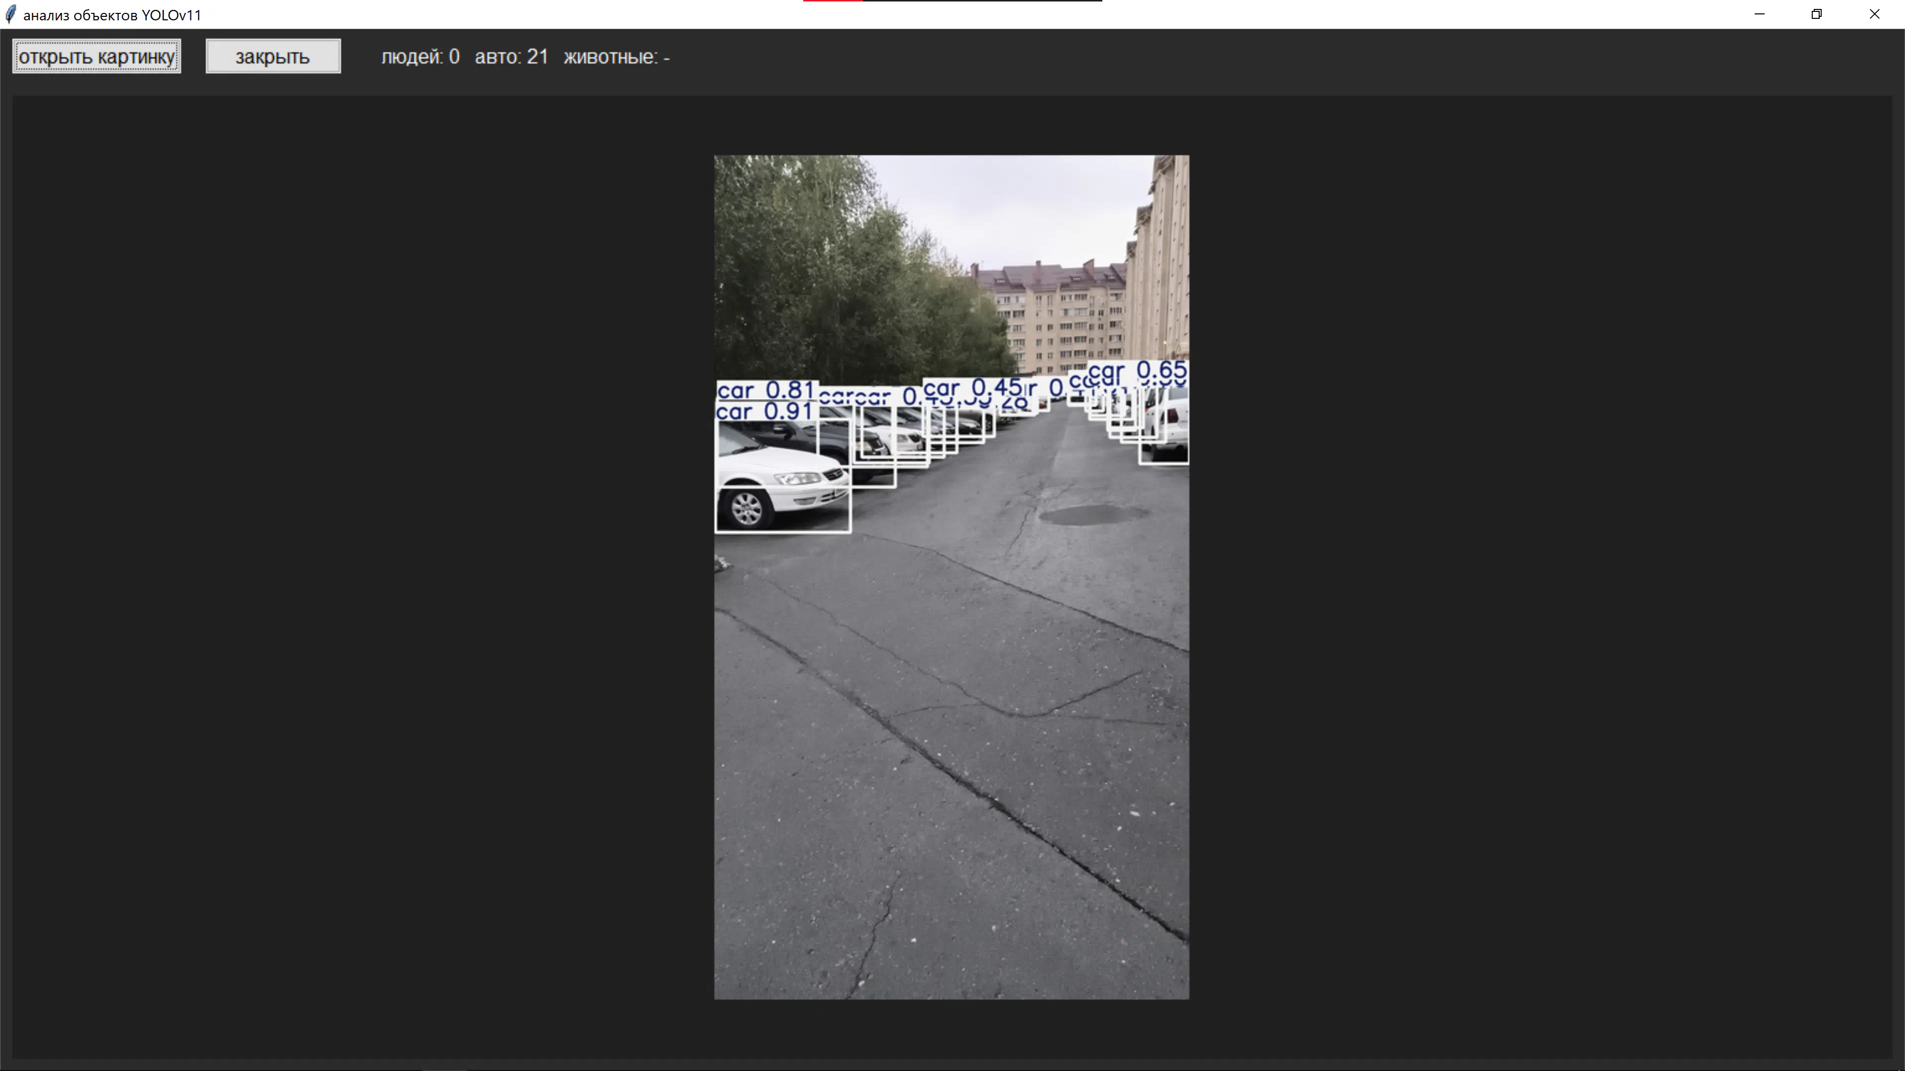This screenshot has width=1905, height=1071.
Task: Click the "людей: 0" counter label
Action: coord(420,57)
